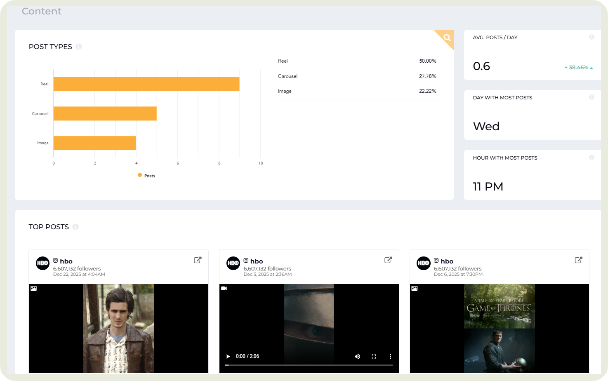Open the first HBO post via external link icon
Screen dimensions: 608x381
click(x=198, y=260)
